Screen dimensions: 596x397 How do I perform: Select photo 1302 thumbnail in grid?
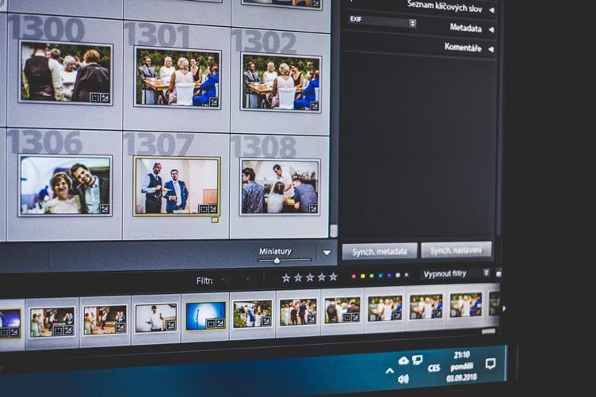pyautogui.click(x=281, y=82)
